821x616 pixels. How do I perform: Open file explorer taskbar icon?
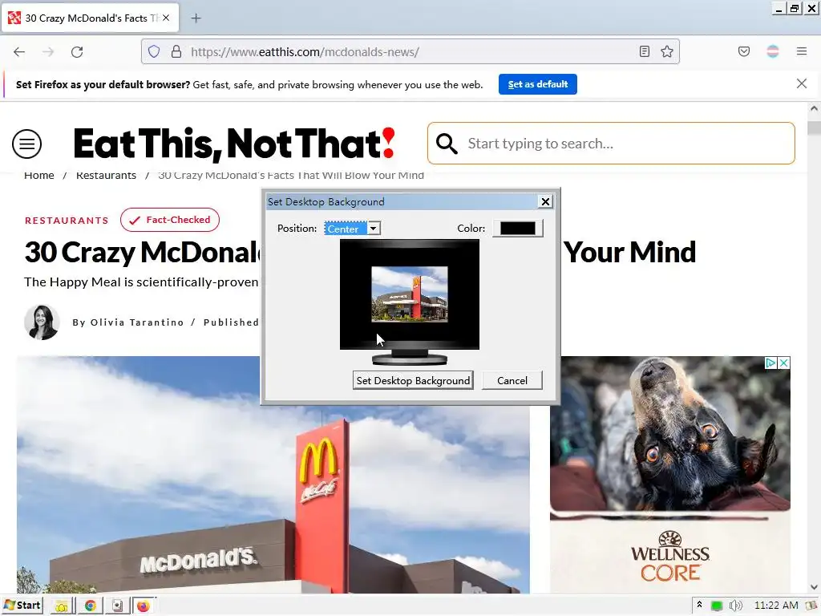[x=62, y=606]
